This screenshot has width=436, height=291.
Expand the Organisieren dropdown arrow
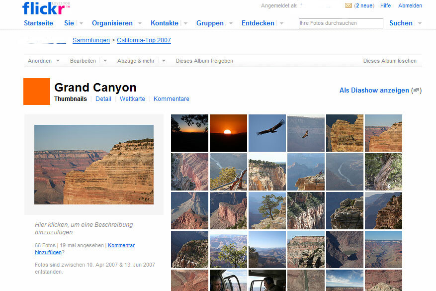tap(140, 23)
